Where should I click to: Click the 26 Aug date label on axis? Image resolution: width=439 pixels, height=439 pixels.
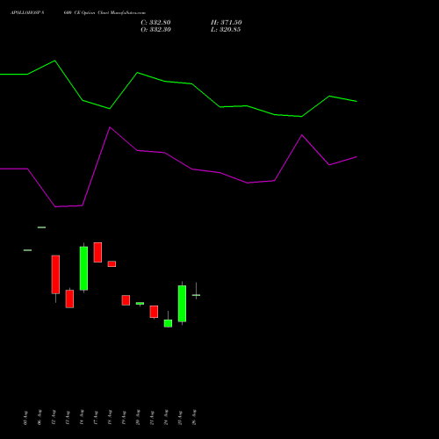click(195, 417)
